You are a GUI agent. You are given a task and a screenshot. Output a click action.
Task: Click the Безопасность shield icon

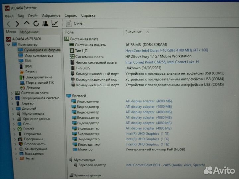(x=21, y=144)
